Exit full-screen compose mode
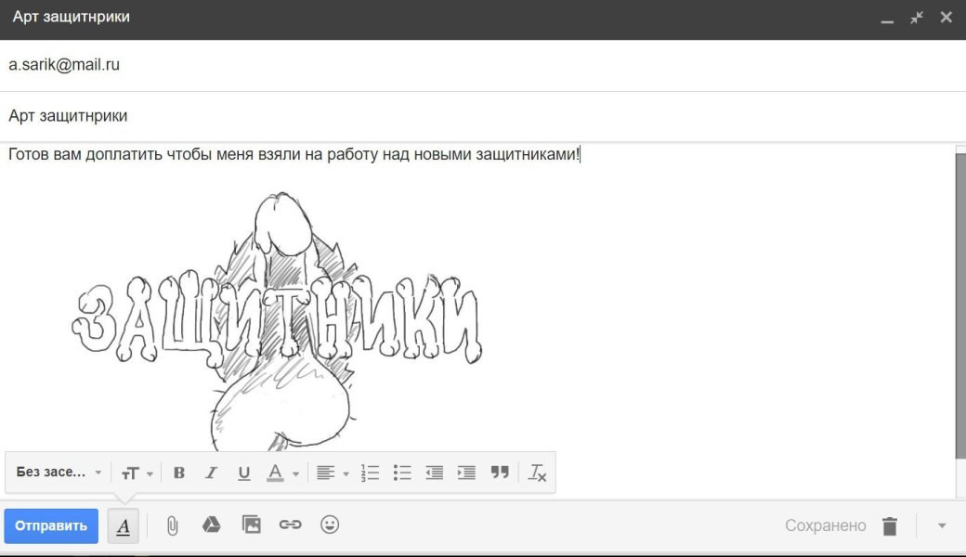966x557 pixels. 917,18
